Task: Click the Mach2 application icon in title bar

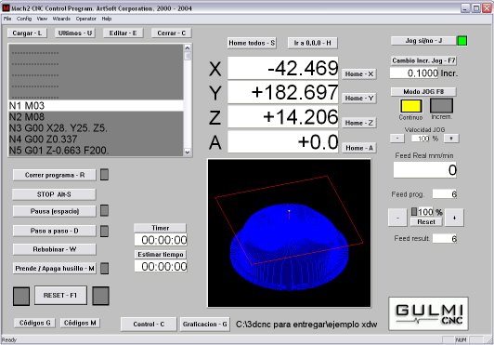Action: tap(6, 7)
